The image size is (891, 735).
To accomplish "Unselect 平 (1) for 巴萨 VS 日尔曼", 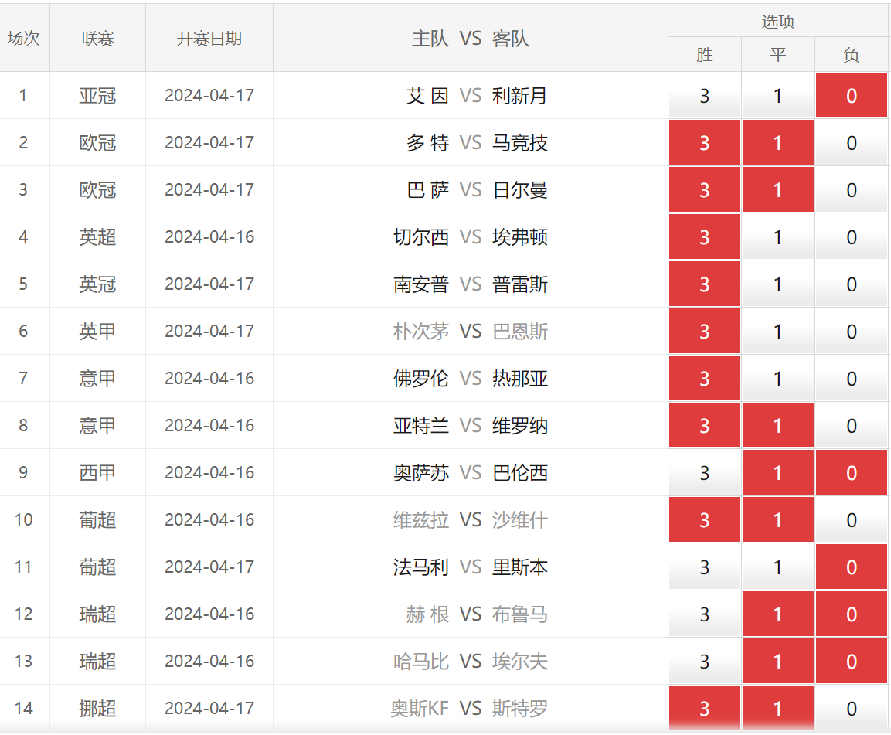I will (778, 190).
